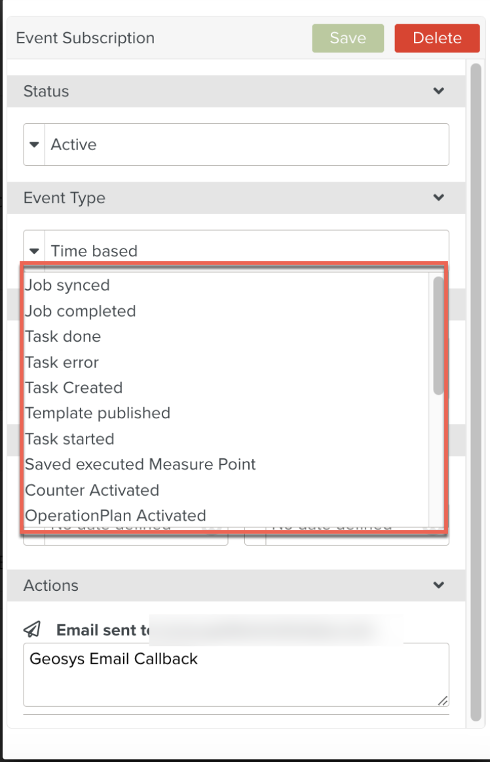Choose Template published option
Viewport: 490px width, 762px height.
(x=98, y=413)
